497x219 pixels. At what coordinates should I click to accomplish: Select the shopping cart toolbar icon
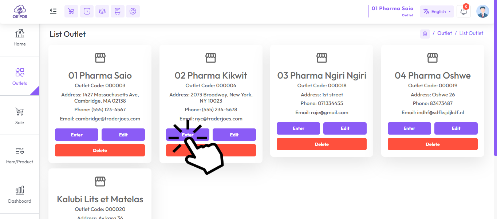[71, 11]
